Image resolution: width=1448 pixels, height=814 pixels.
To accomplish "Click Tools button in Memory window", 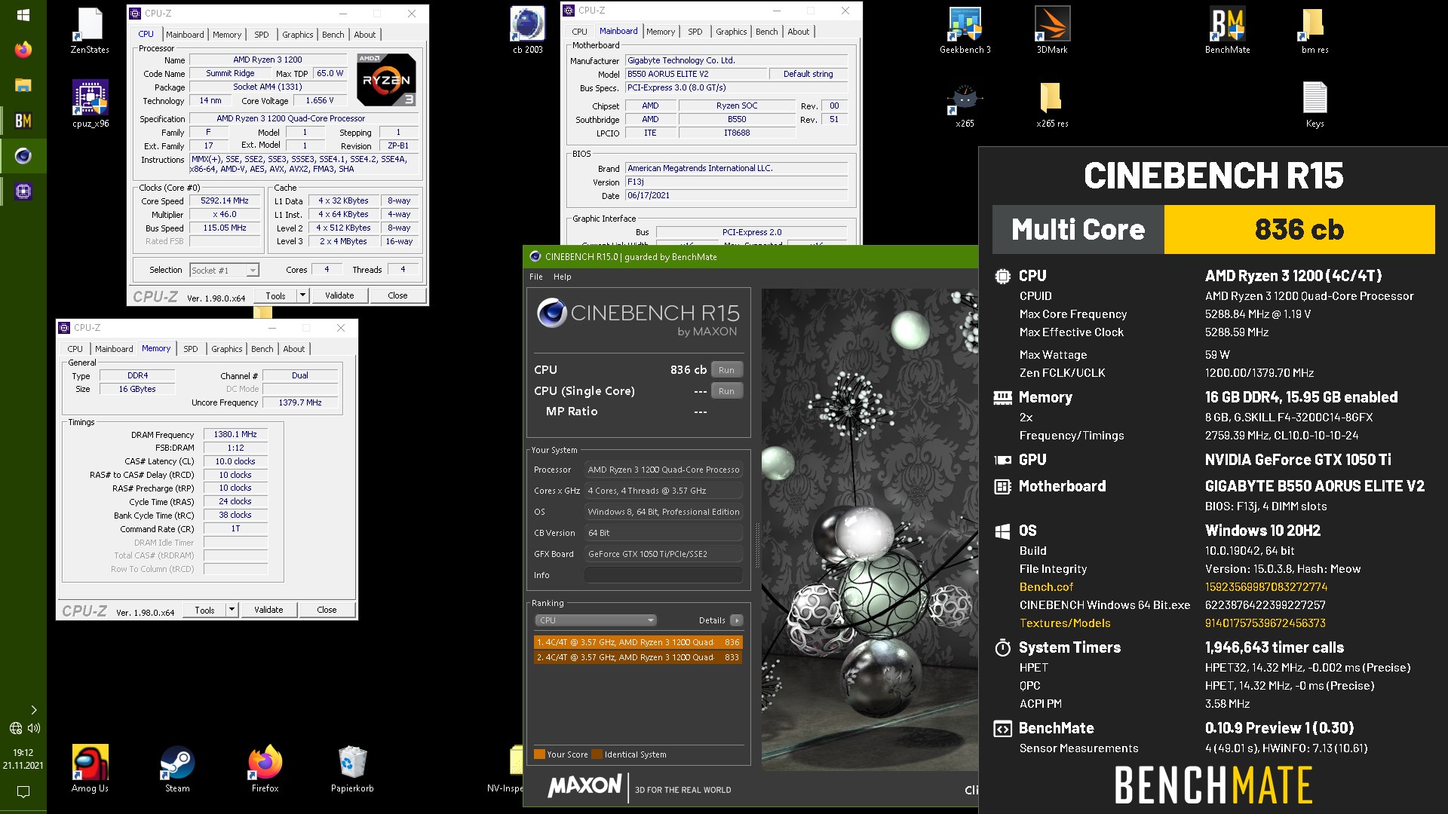I will [205, 610].
